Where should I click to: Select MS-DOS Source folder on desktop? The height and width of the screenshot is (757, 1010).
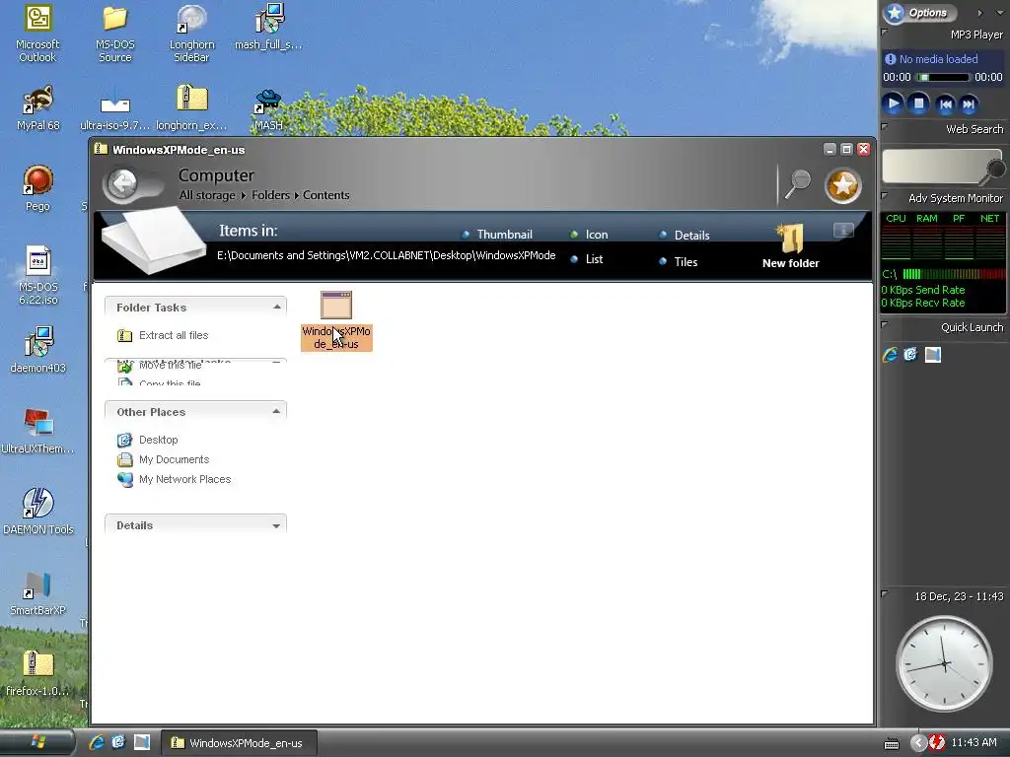coord(115,34)
